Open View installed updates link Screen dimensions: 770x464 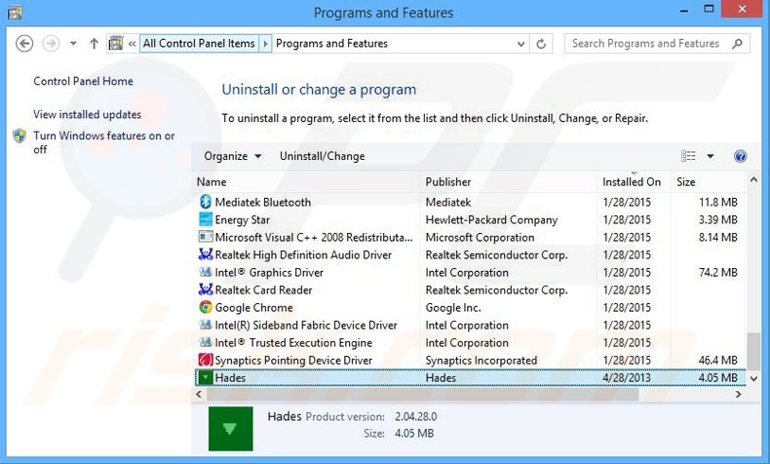pyautogui.click(x=87, y=114)
